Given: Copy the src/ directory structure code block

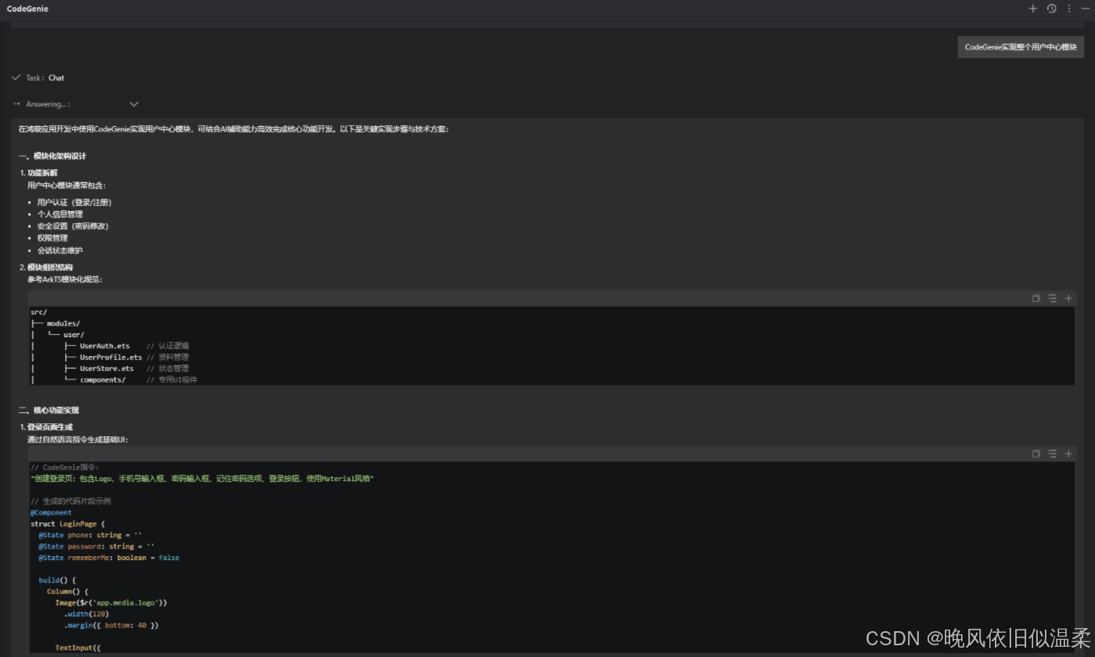Looking at the screenshot, I should coord(1036,299).
